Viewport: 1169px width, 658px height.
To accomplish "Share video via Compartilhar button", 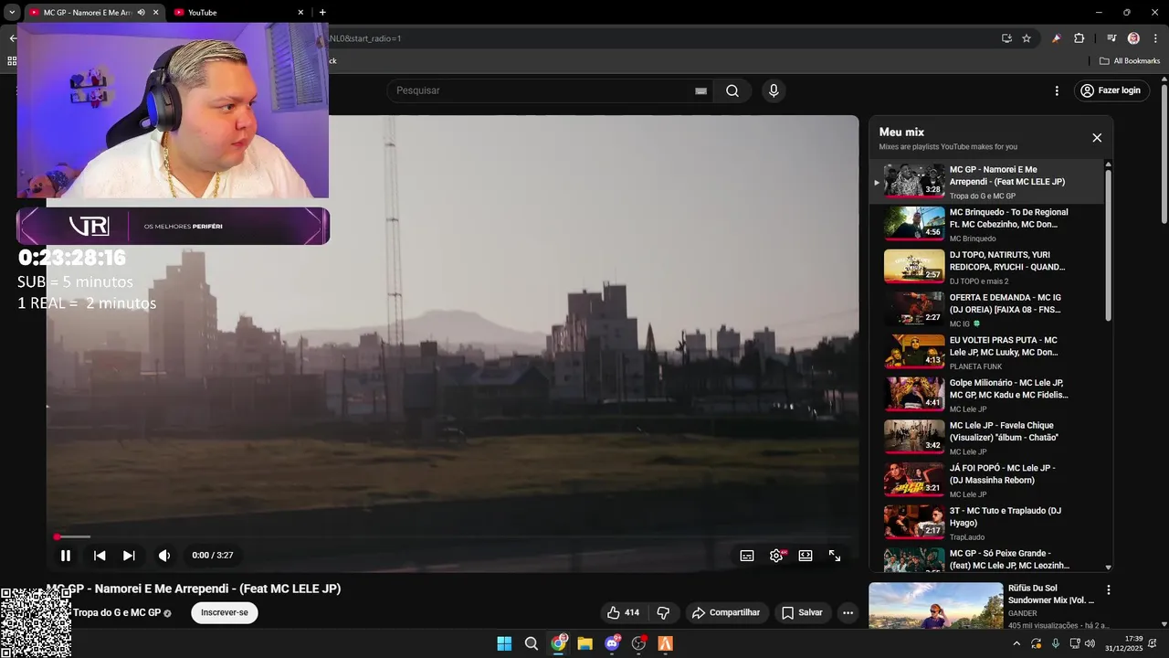I will pyautogui.click(x=725, y=613).
